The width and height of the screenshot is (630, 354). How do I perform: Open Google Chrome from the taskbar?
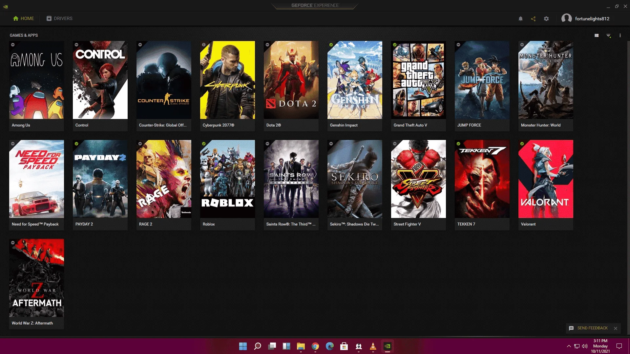tap(315, 346)
